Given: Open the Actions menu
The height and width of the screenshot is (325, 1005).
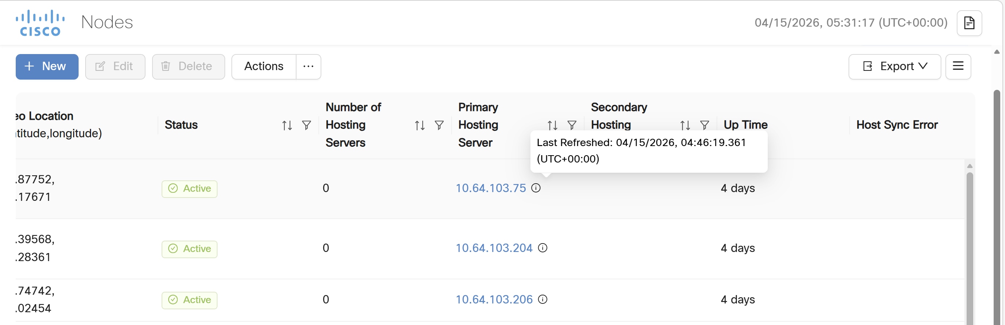Looking at the screenshot, I should [264, 66].
